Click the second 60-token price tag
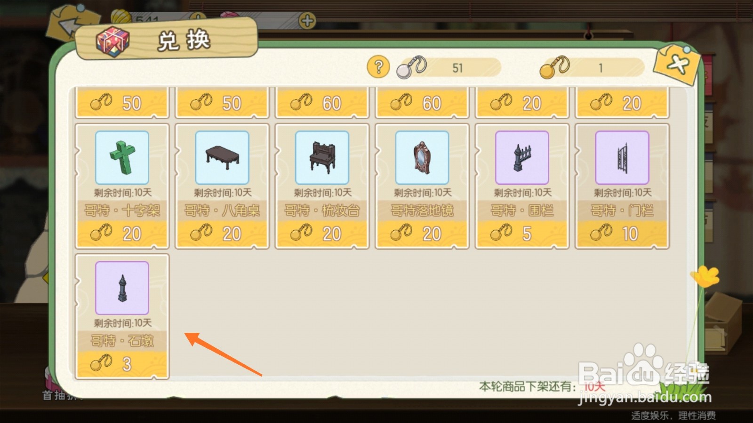 [422, 103]
